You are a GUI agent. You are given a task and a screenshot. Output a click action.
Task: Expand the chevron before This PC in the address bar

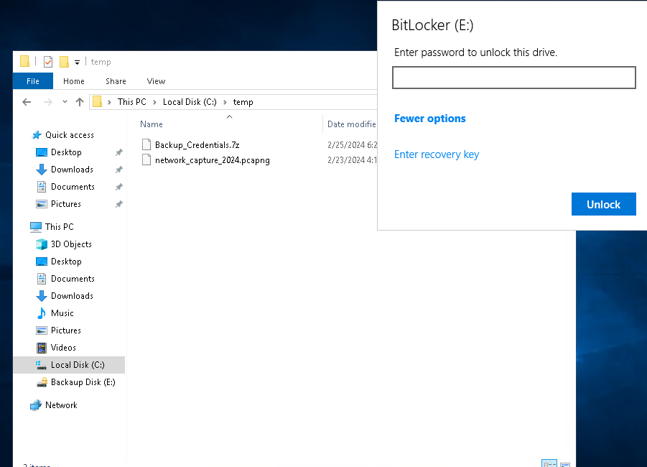point(109,102)
